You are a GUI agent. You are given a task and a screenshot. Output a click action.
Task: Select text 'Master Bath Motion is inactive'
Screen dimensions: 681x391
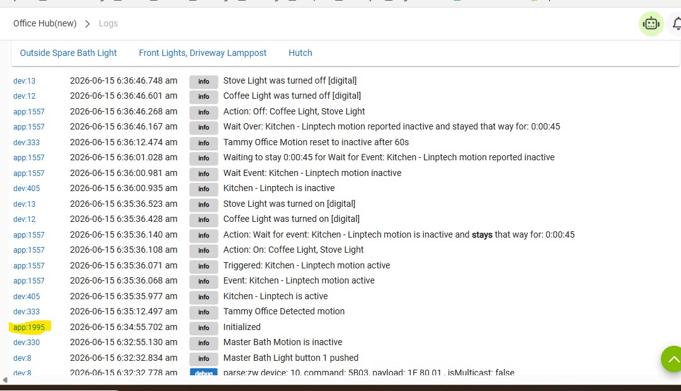283,342
